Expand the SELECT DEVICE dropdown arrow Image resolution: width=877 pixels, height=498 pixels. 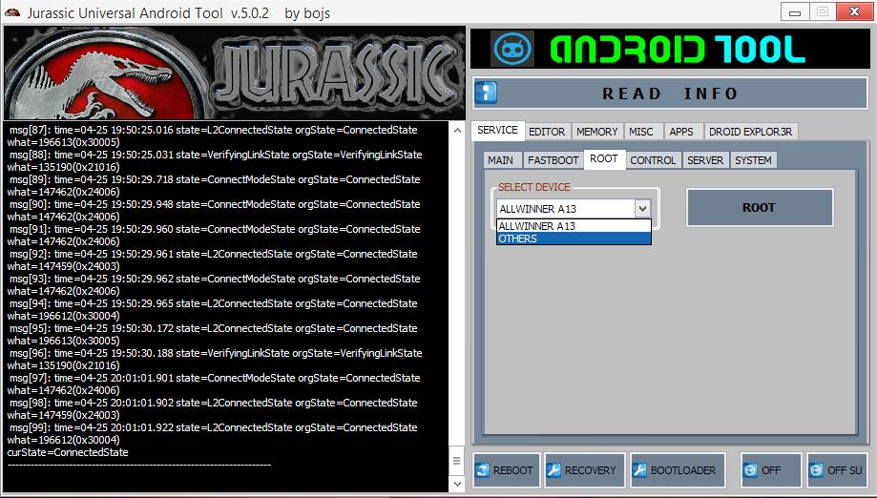point(642,208)
